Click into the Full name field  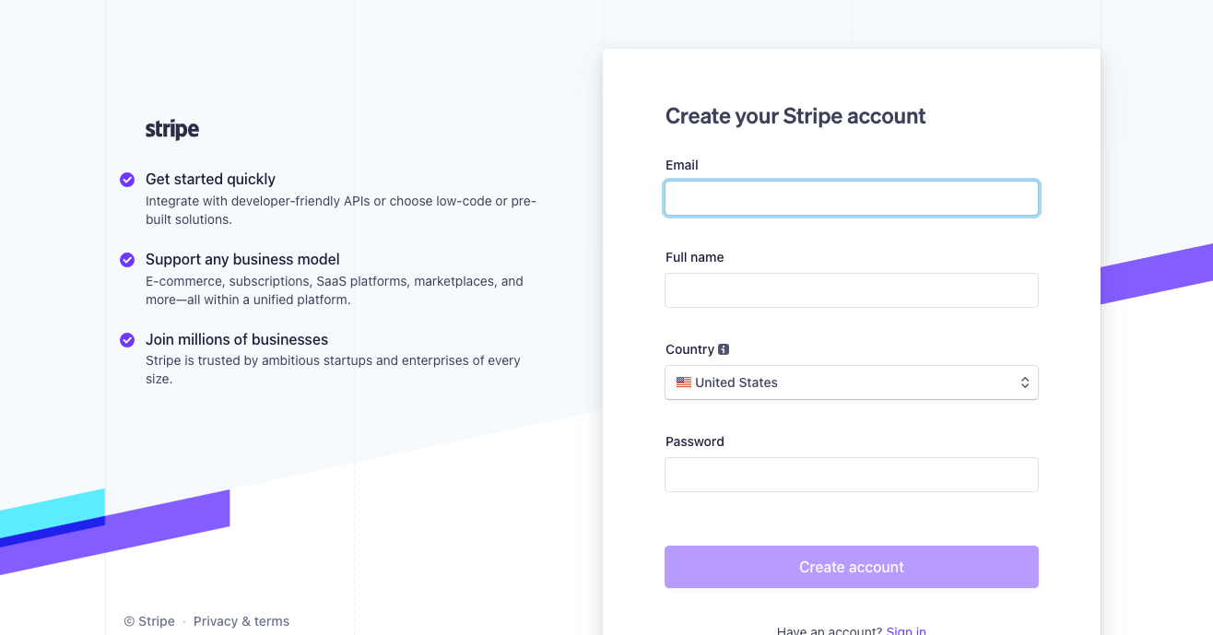[851, 290]
